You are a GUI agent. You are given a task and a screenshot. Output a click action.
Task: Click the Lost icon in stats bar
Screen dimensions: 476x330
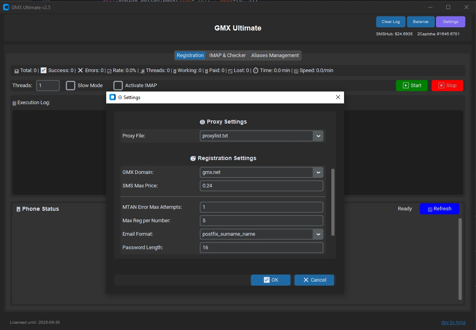coord(230,71)
